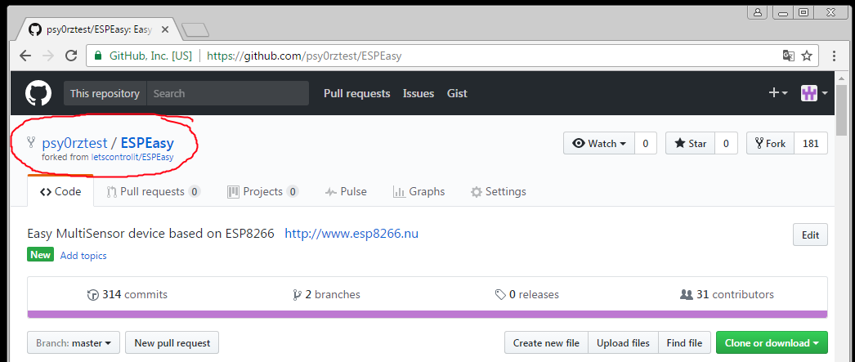Screen dimensions: 855x362
Task: Click the translate page icon in address bar
Action: pyautogui.click(x=788, y=56)
